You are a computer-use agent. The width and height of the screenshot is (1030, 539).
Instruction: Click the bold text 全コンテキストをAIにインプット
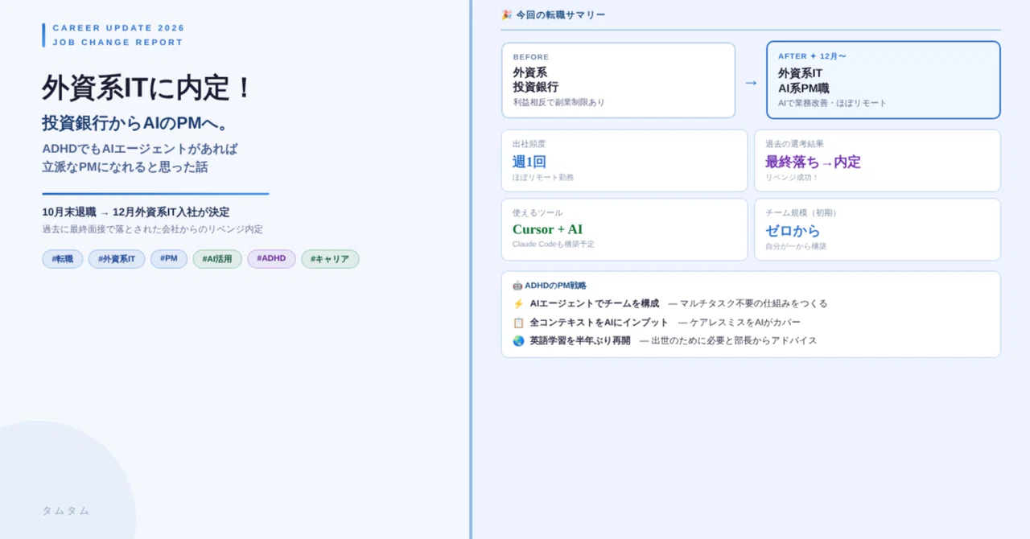tap(599, 323)
